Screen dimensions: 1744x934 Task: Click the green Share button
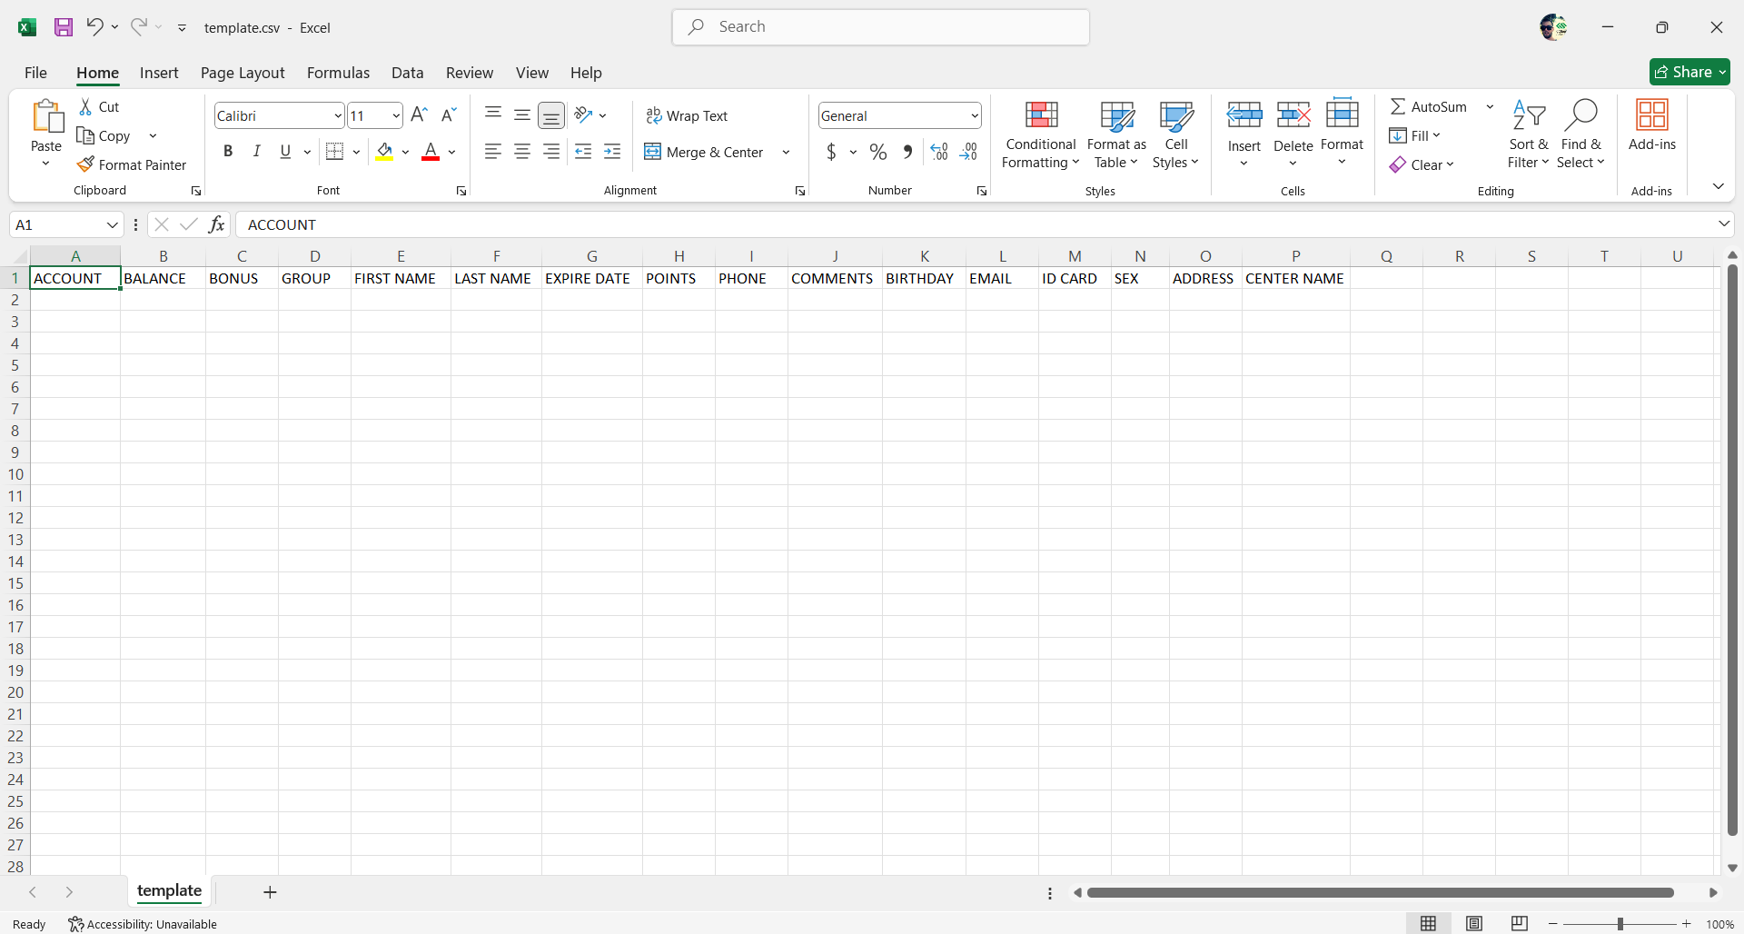[x=1689, y=72]
